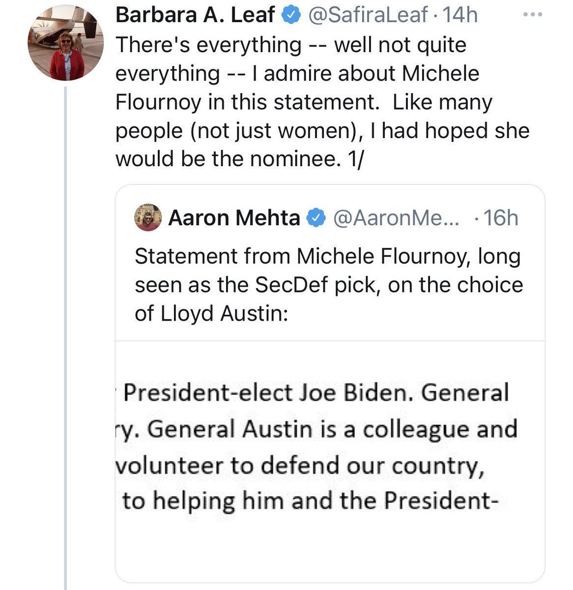573x590 pixels.
Task: Click "of Lloyd Austin:" line in quoted tweet
Action: [211, 313]
